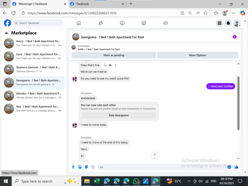Open Shamera-Sammie conversation
Image resolution: width=248 pixels, height=186 pixels.
[x=34, y=69]
